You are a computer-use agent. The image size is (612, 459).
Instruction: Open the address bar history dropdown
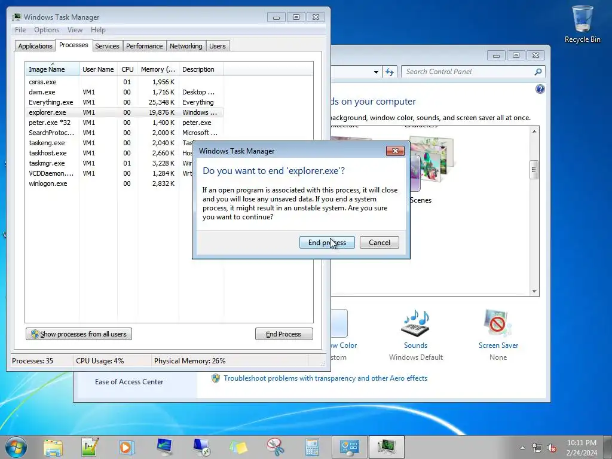click(376, 72)
